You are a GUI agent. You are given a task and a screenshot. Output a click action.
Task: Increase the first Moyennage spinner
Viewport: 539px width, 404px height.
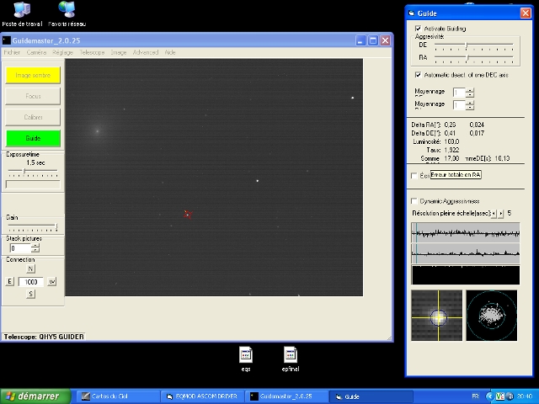[x=470, y=90]
